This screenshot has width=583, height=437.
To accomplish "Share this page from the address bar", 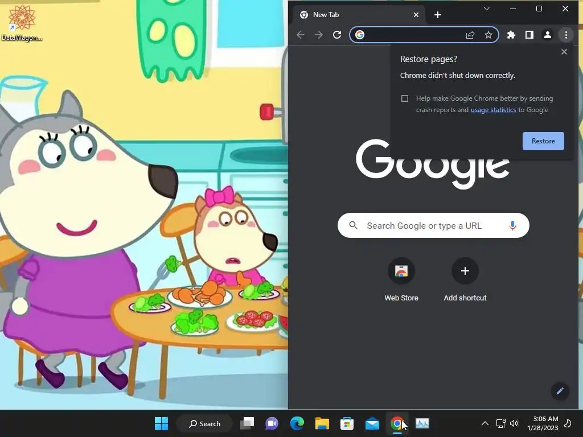I will tap(470, 35).
